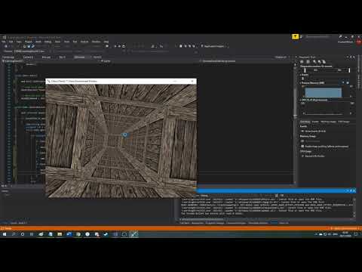Click the user account avatar icon
This screenshot has height=272, width=362.
tap(358, 42)
